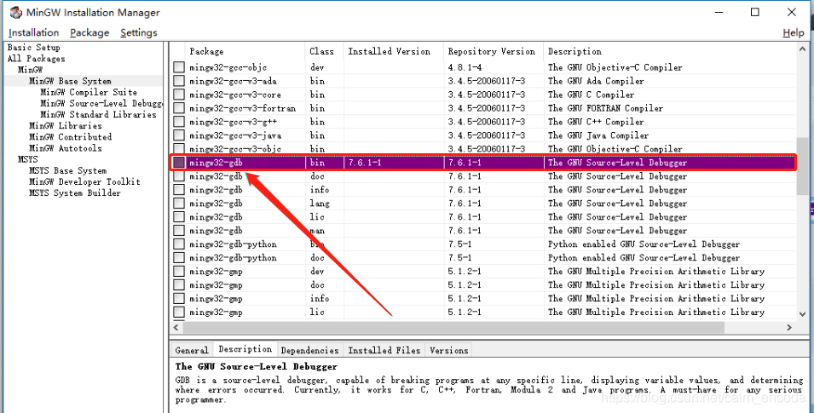Viewport: 814px width, 413px height.
Task: Click the 'mingw32-gdb-python' name in the doc row
Action: [x=233, y=258]
